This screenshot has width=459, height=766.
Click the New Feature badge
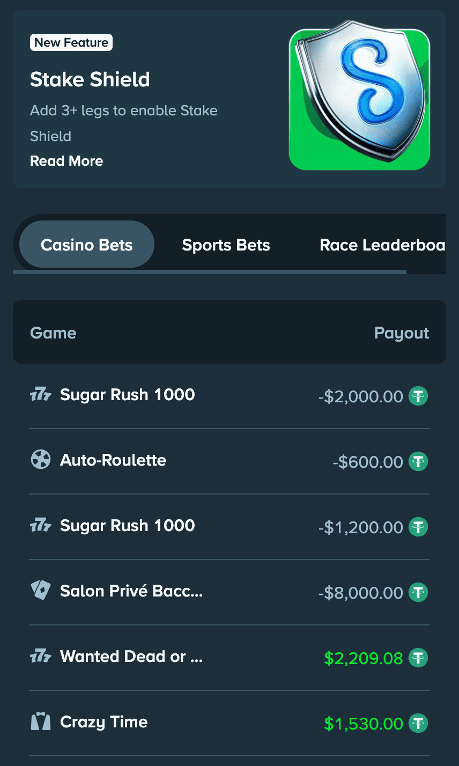[x=71, y=43]
